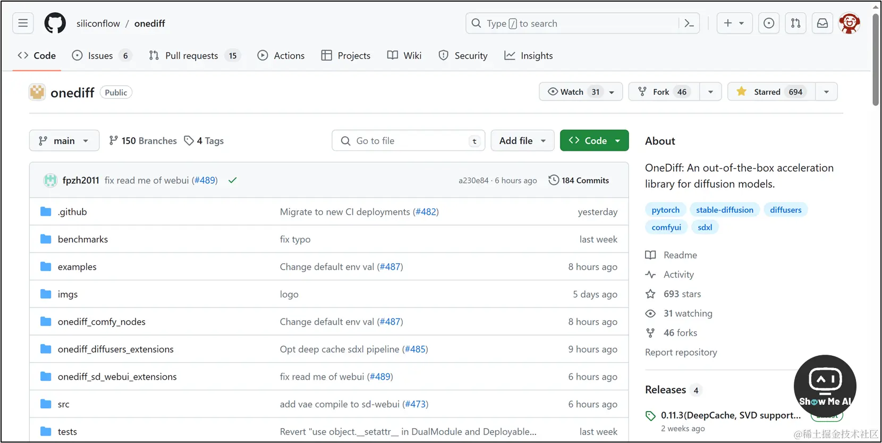Open release 0.11.3 DeepCache SVD support
Image resolution: width=882 pixels, height=443 pixels.
tap(731, 415)
